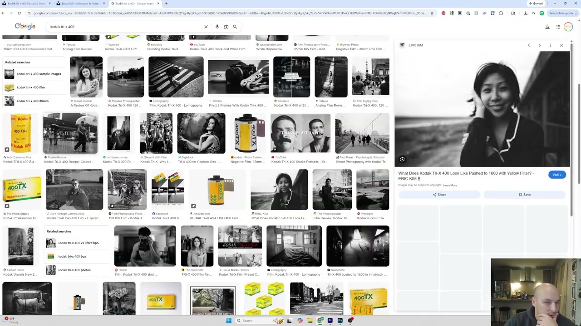Save the previewed image
This screenshot has width=581, height=326.
[525, 195]
